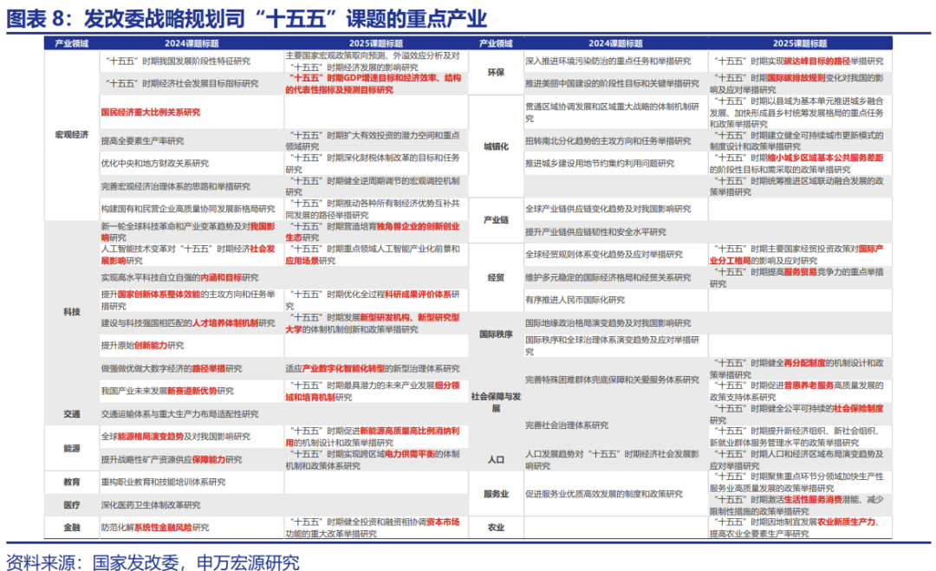Viewport: 936px width, 571px height.
Task: Click the 农业 category cell
Action: pos(496,527)
